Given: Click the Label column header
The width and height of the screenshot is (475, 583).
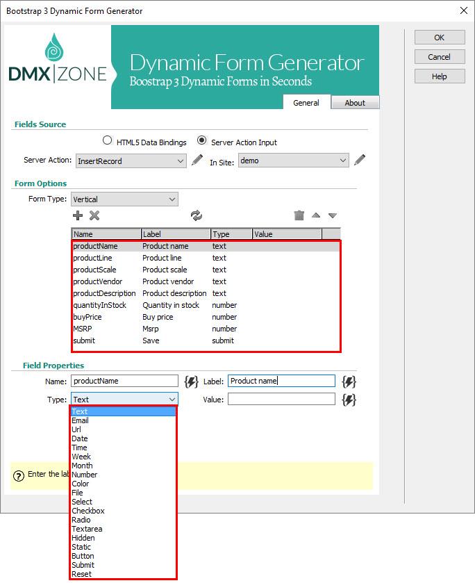Looking at the screenshot, I should pyautogui.click(x=176, y=234).
